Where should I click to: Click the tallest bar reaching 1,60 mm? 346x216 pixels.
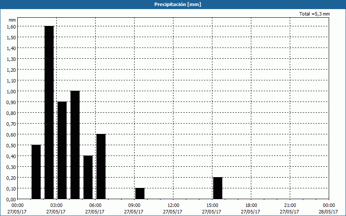pyautogui.click(x=49, y=112)
